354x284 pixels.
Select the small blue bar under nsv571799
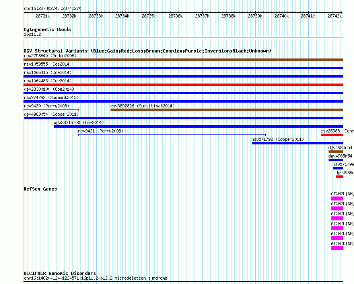pos(338,168)
